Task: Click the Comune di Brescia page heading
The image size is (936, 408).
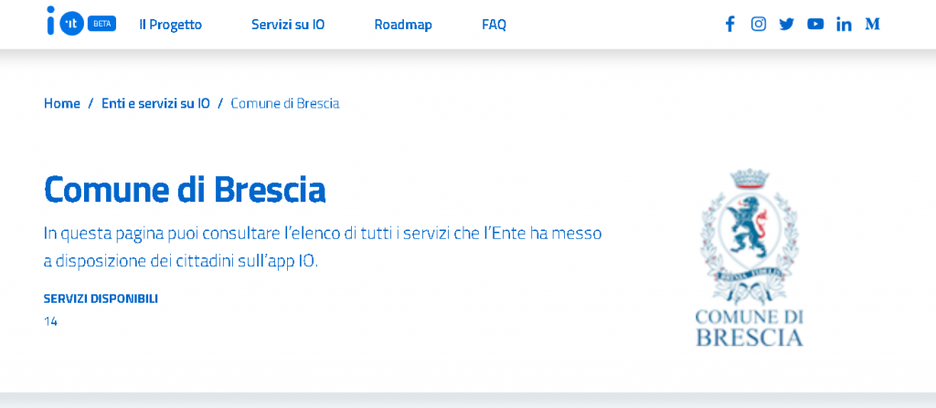Action: [185, 189]
